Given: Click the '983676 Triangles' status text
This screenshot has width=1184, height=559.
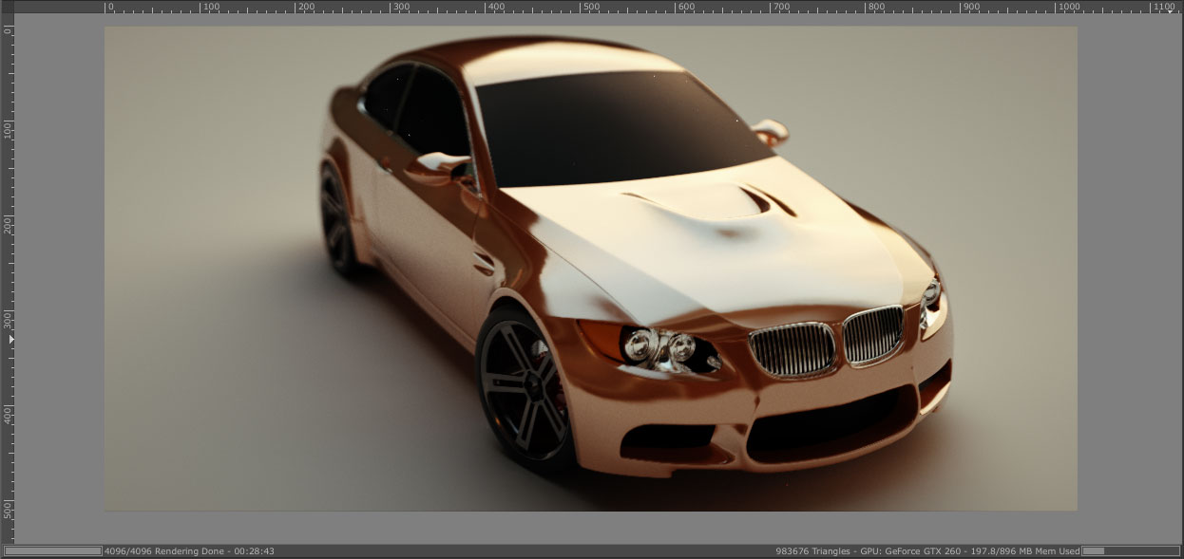Looking at the screenshot, I should point(812,550).
